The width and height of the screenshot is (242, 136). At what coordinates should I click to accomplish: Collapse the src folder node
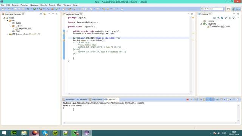[x=7, y=20]
